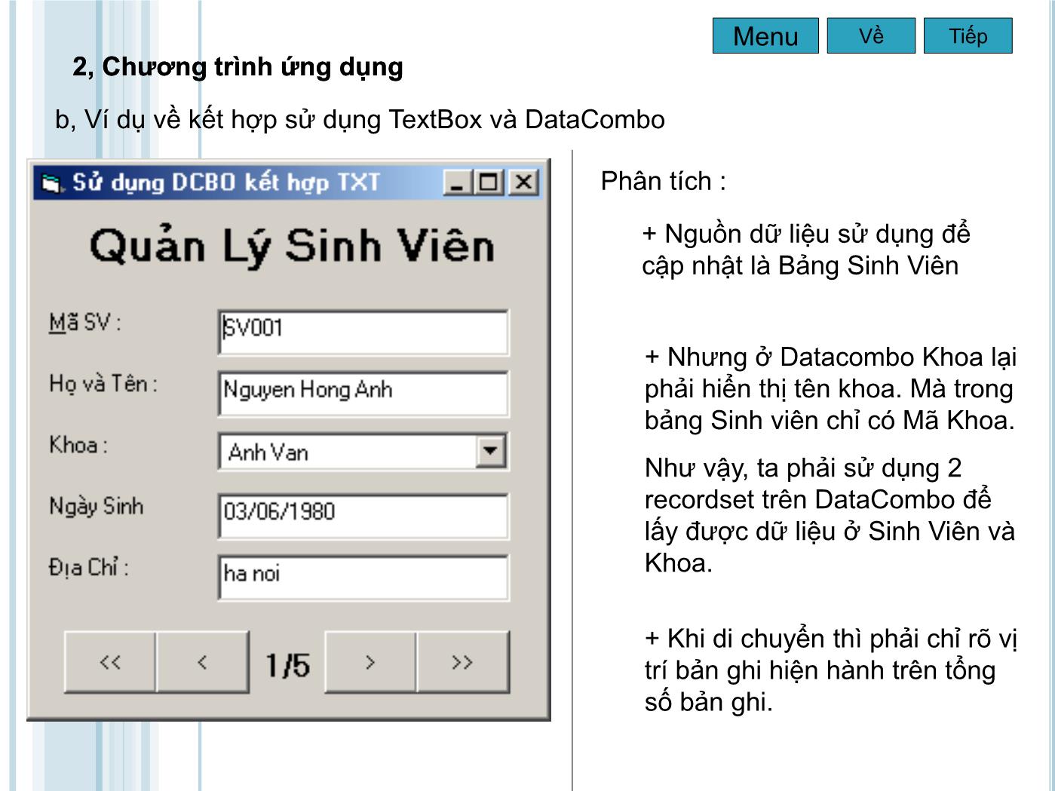The height and width of the screenshot is (791, 1055).
Task: Click the Khoa label in the form
Action: point(78,445)
